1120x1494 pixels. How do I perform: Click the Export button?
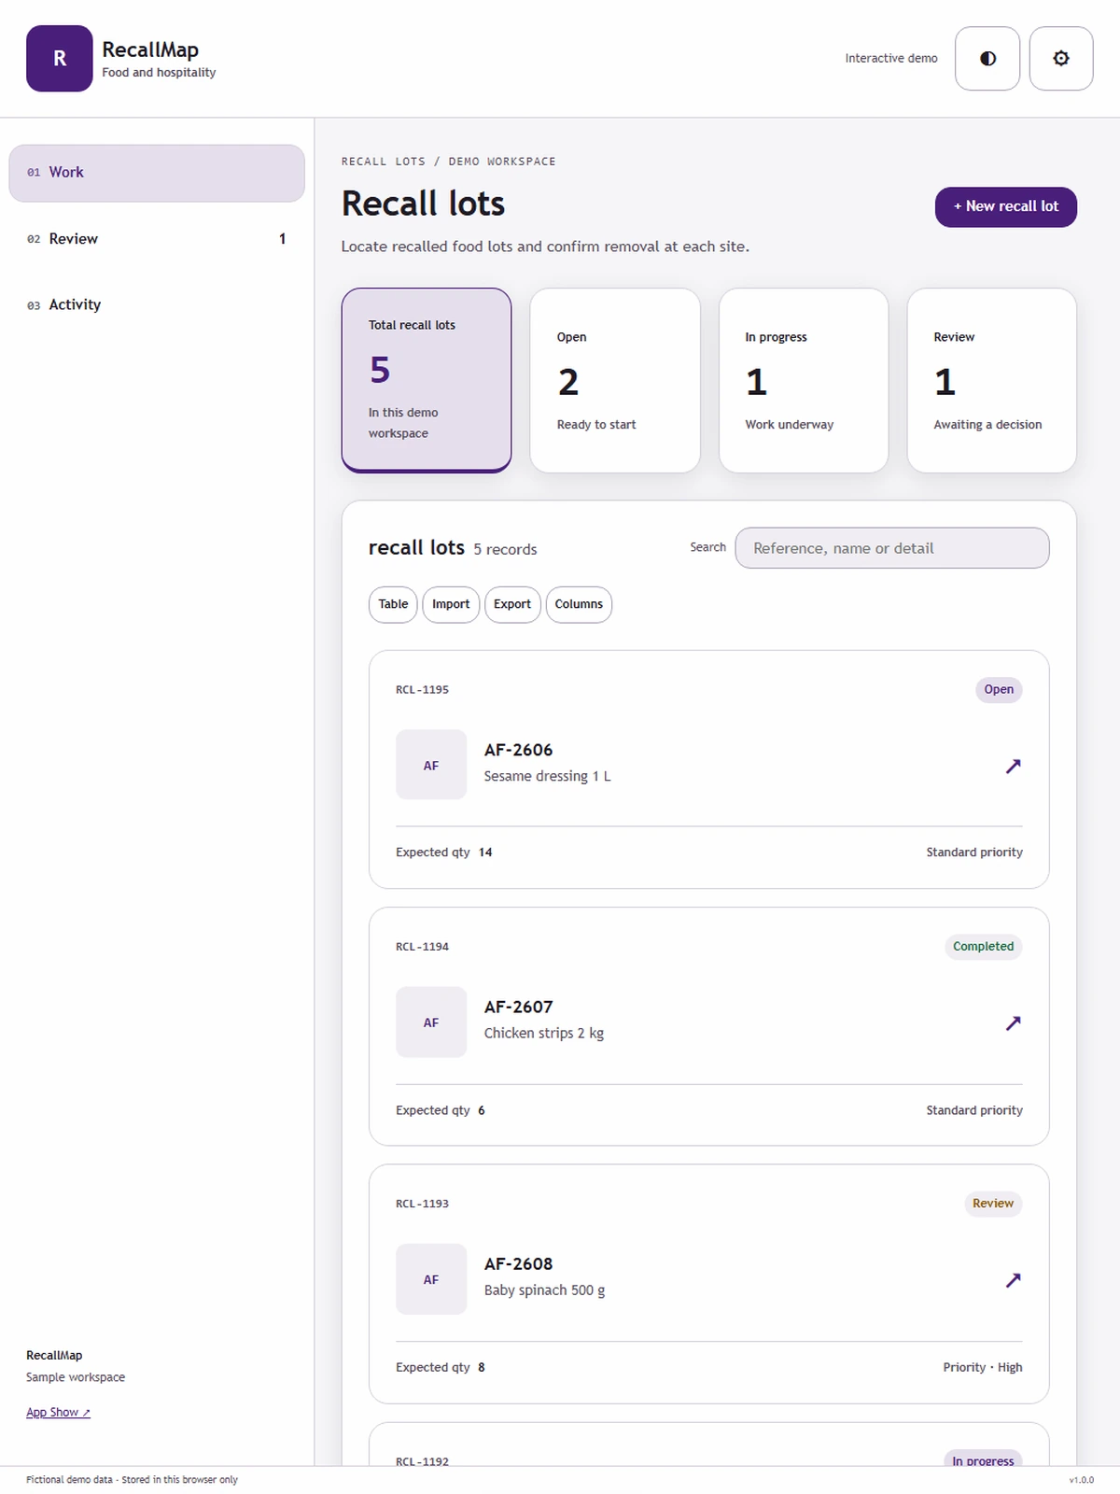pyautogui.click(x=512, y=604)
